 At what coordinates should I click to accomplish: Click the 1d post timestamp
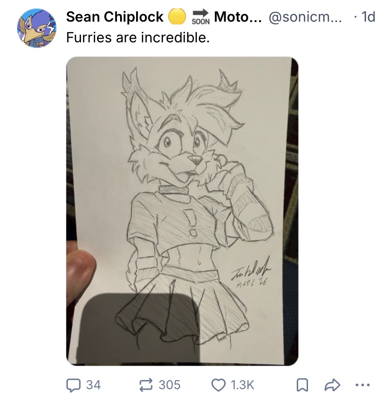coord(368,17)
